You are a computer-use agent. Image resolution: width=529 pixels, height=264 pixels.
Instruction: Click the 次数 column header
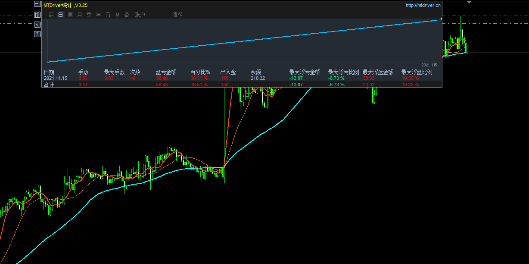pyautogui.click(x=135, y=72)
